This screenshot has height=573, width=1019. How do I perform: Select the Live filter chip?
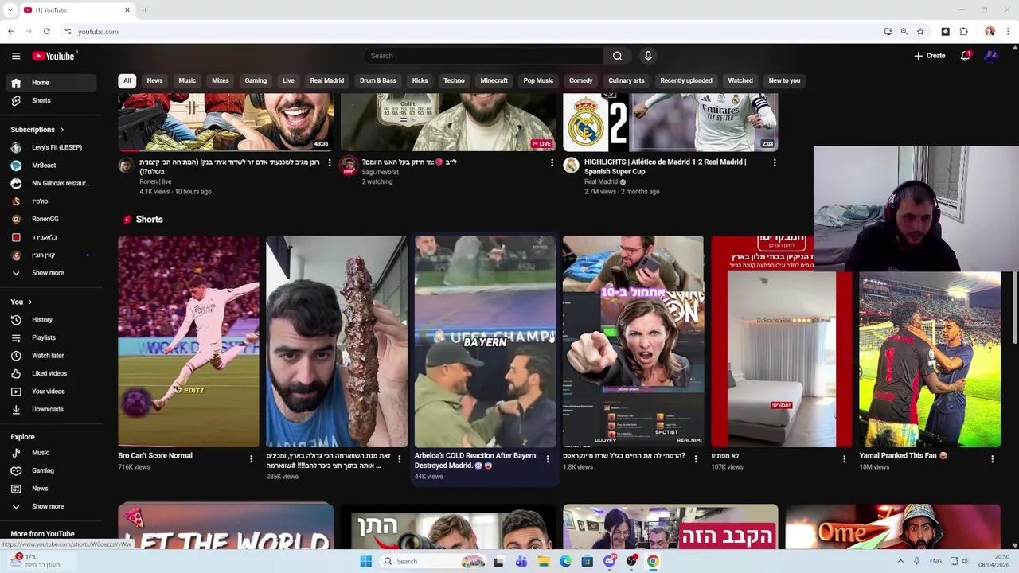[288, 80]
